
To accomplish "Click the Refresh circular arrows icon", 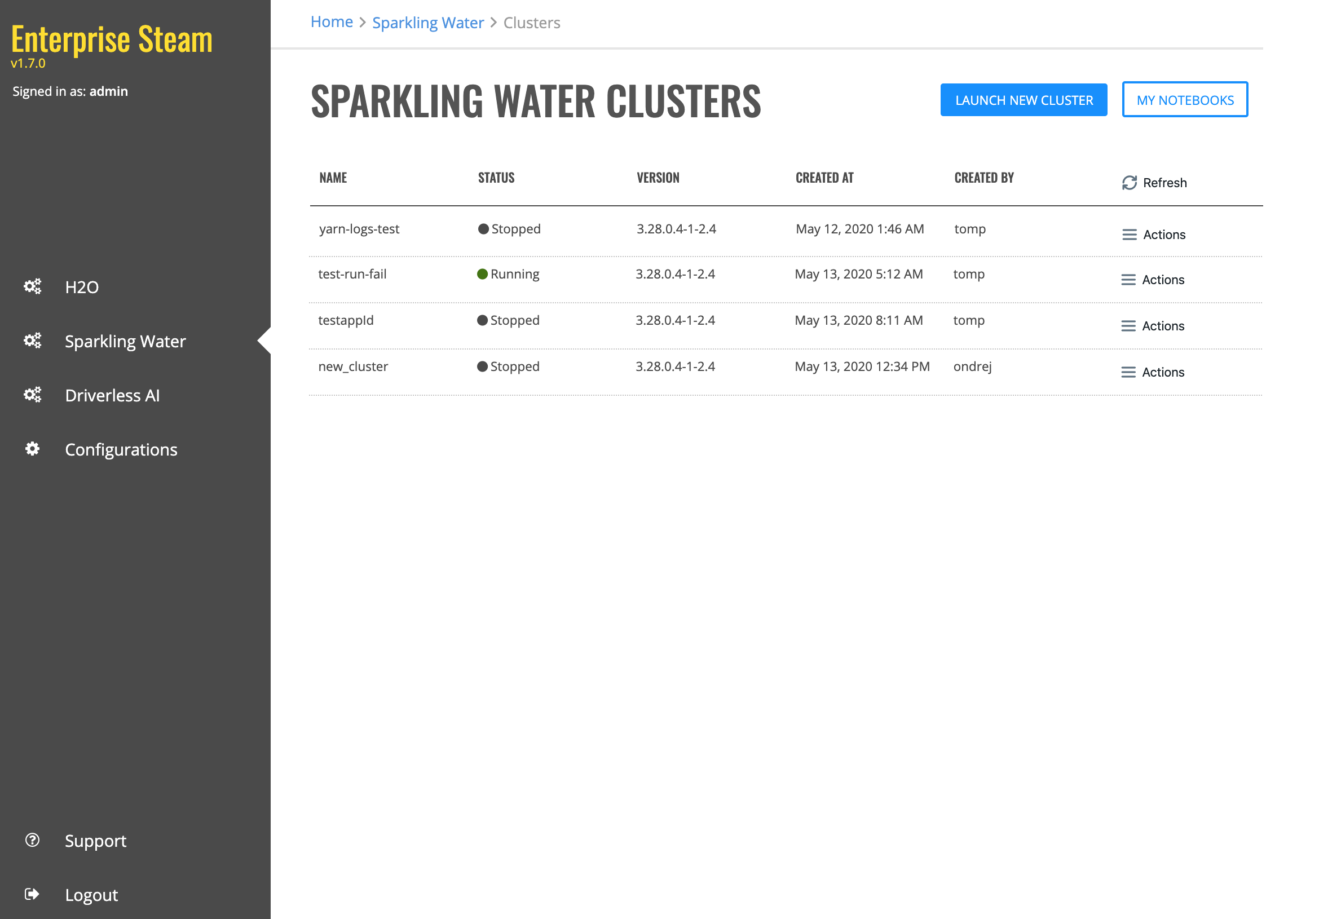I will tap(1129, 183).
